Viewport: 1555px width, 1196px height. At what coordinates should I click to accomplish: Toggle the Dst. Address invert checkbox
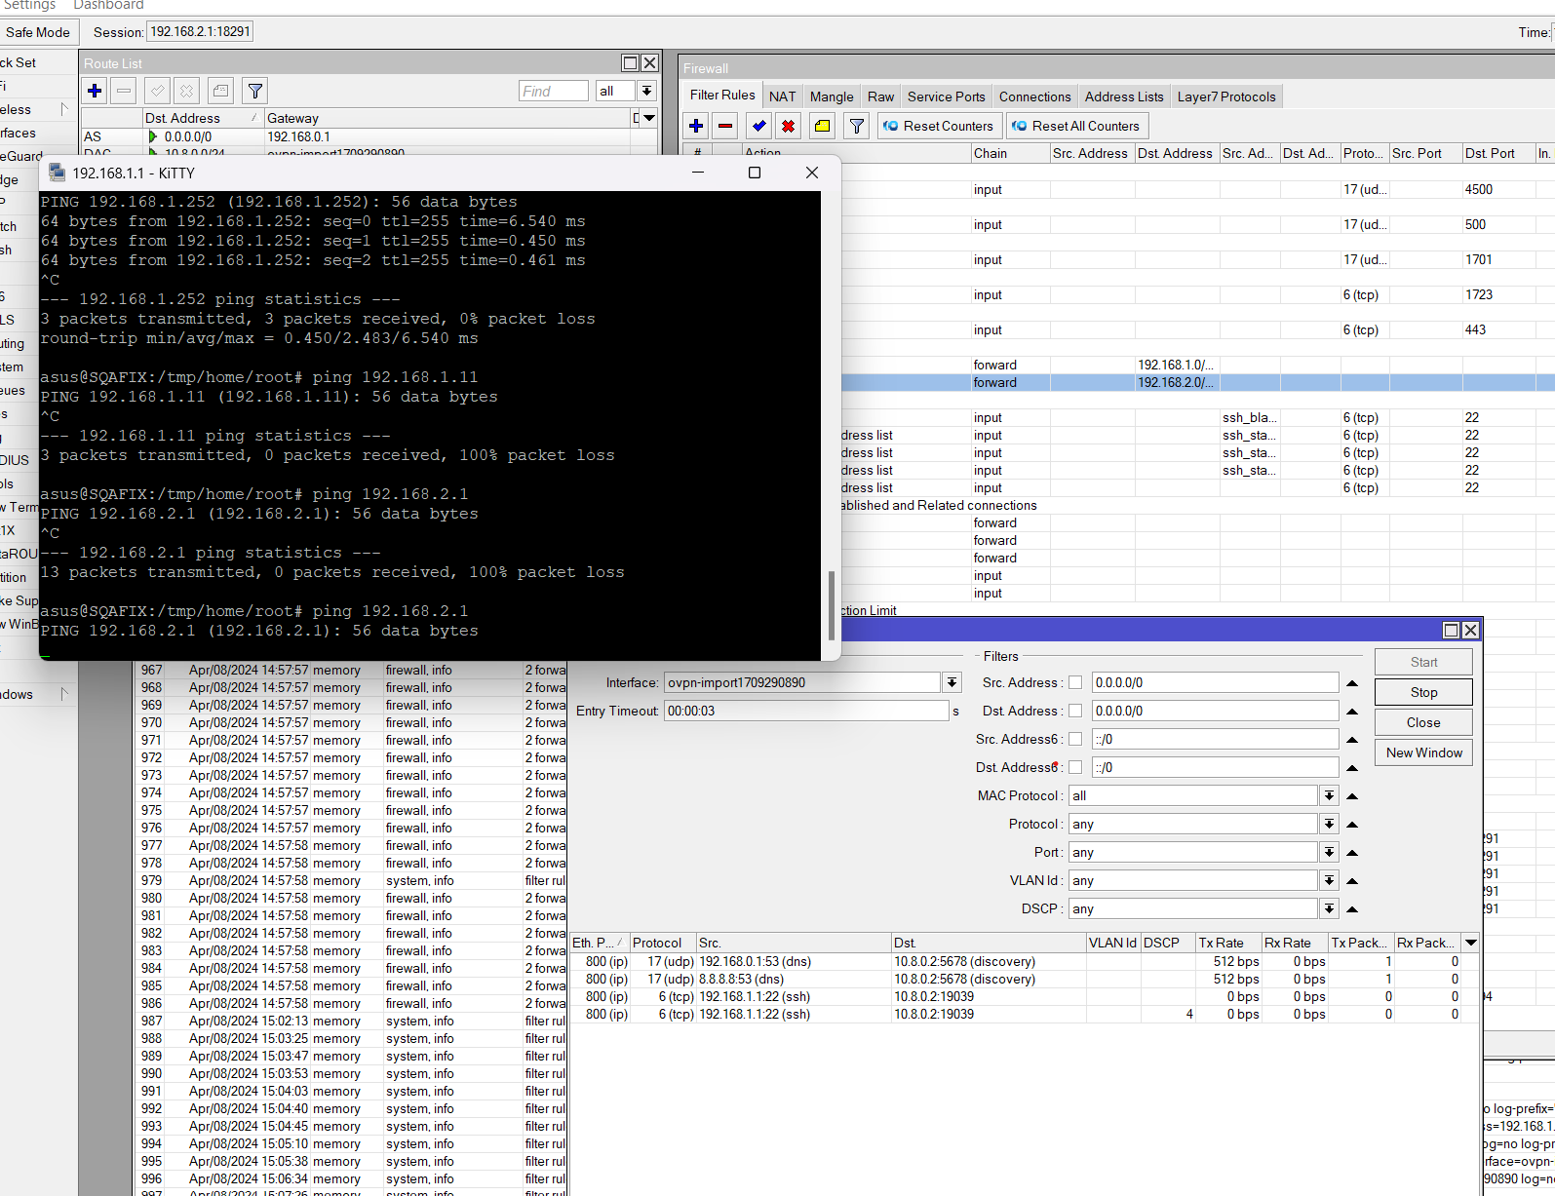point(1075,711)
